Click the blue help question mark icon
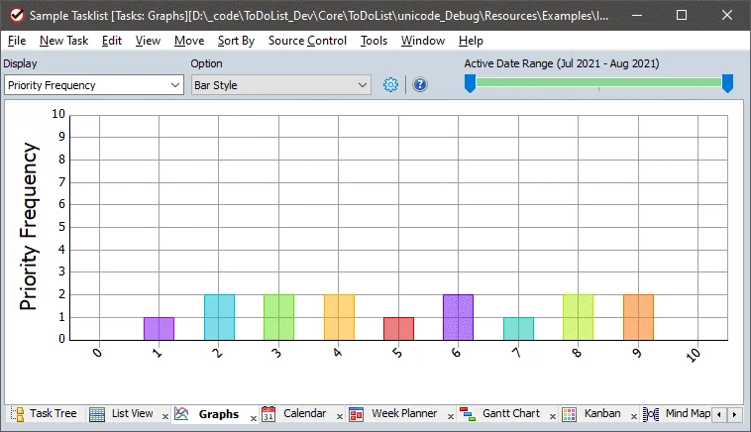The width and height of the screenshot is (751, 432). coord(419,85)
